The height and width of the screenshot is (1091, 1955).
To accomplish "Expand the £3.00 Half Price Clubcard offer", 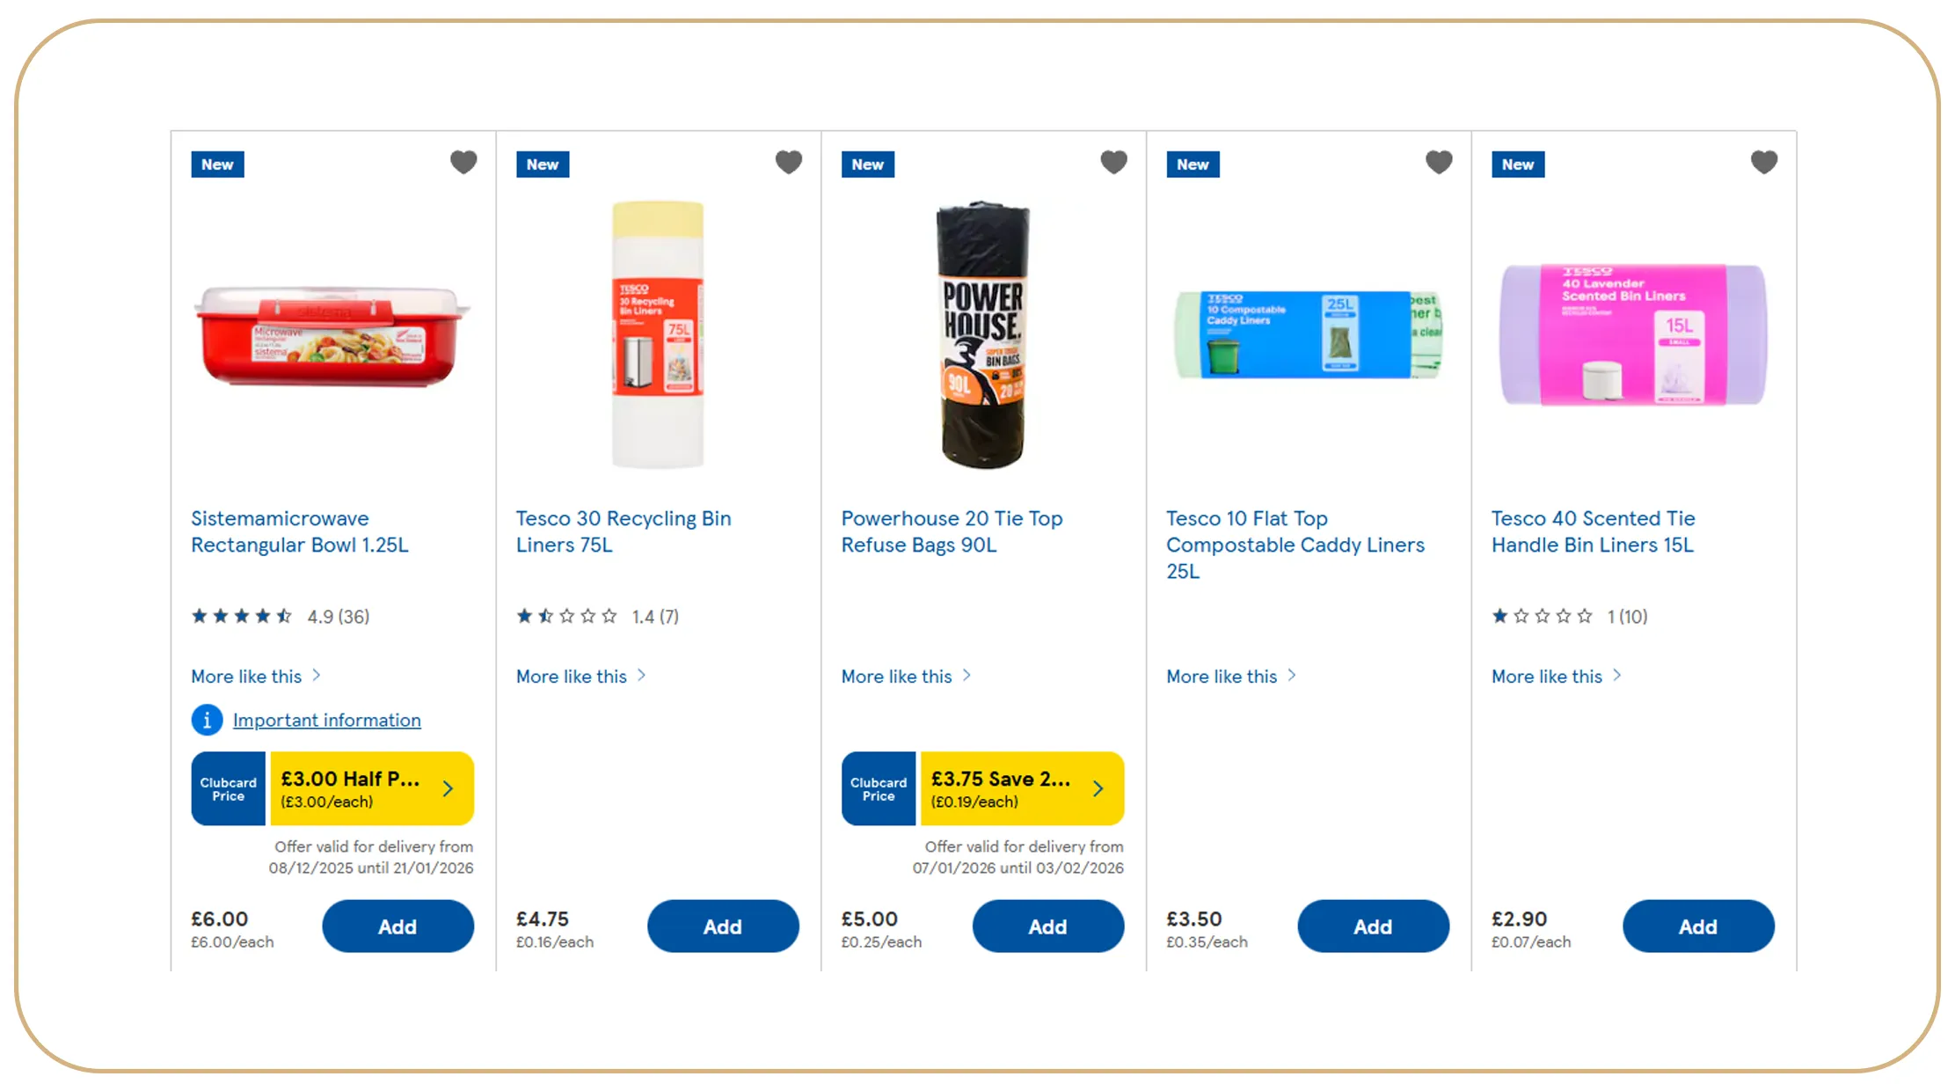I will [371, 788].
